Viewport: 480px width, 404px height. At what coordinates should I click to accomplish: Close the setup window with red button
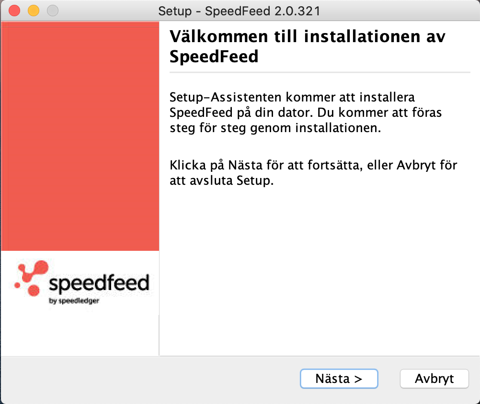tap(15, 11)
